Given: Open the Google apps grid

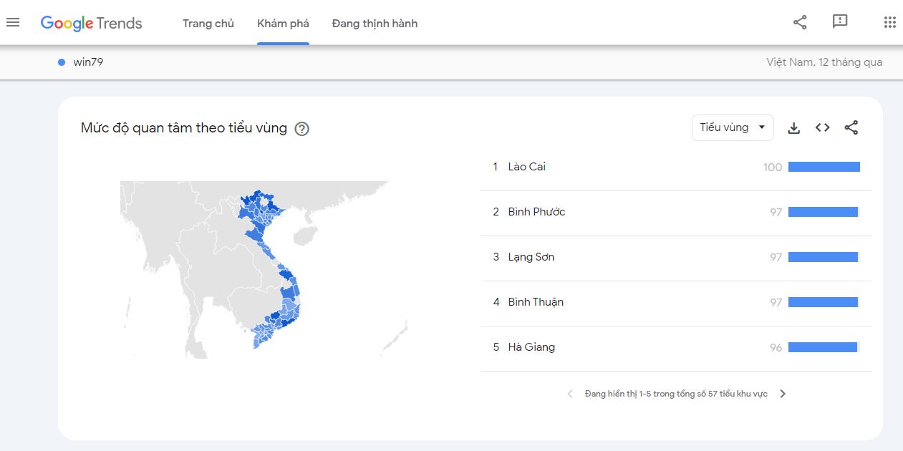Looking at the screenshot, I should click(889, 23).
